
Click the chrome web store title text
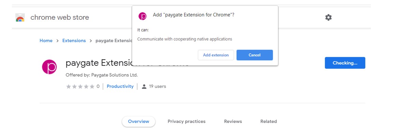tap(60, 17)
